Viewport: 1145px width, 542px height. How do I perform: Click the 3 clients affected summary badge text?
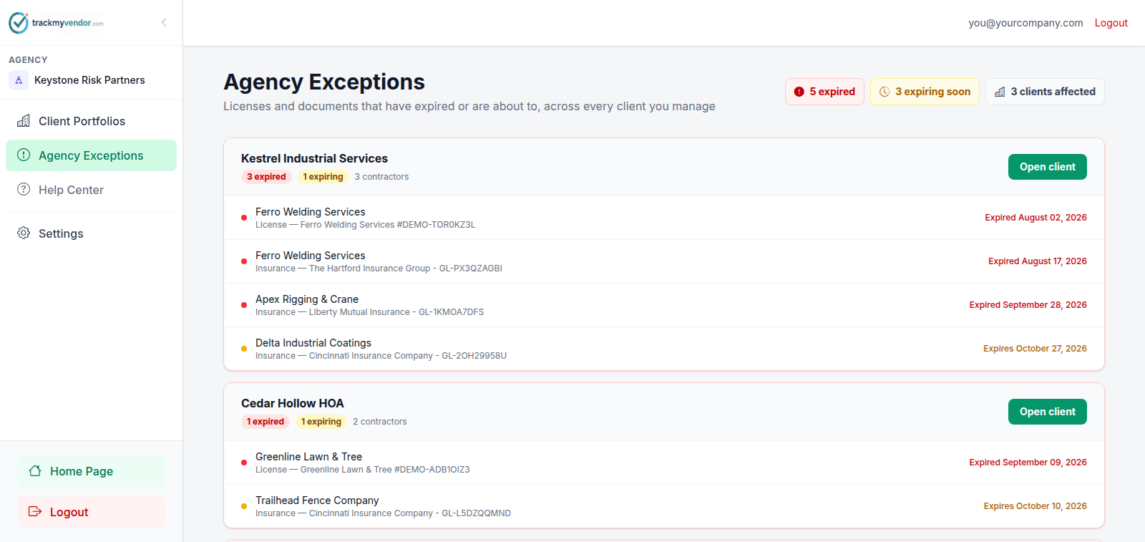[x=1053, y=92]
